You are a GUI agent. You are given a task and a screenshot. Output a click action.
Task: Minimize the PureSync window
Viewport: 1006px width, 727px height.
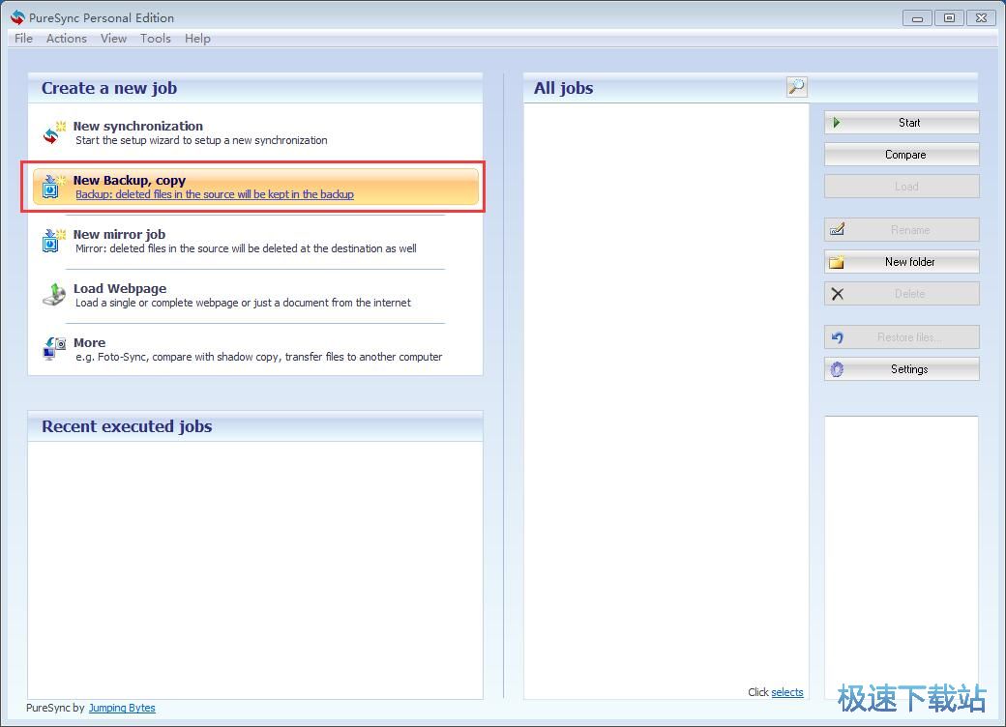917,18
